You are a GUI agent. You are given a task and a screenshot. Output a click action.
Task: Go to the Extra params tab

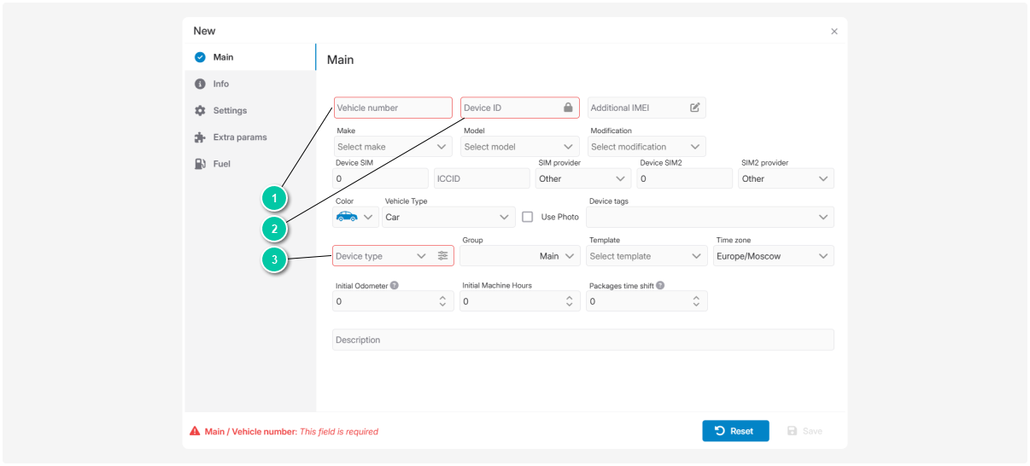(x=239, y=137)
